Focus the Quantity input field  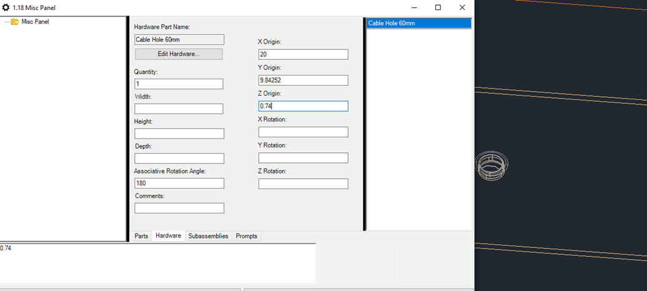click(x=179, y=84)
